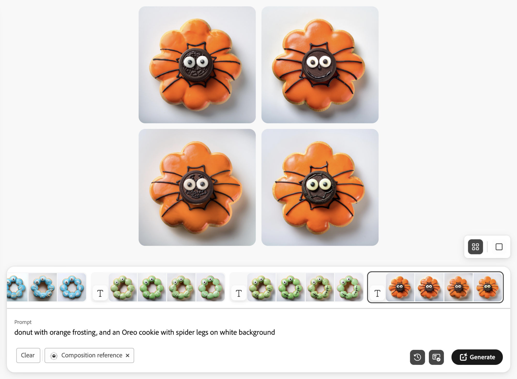The width and height of the screenshot is (517, 379).
Task: Select last orange donut history thumbnail
Action: tap(488, 287)
